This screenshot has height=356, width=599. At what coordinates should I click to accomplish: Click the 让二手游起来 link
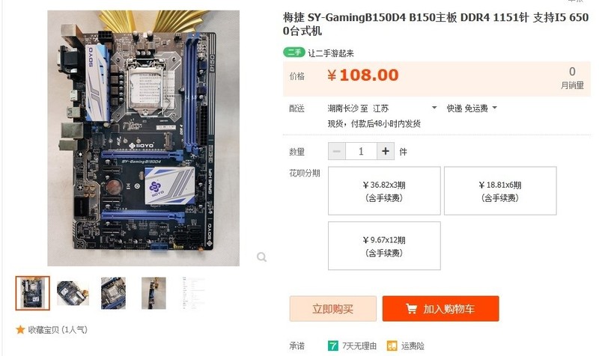tap(331, 53)
